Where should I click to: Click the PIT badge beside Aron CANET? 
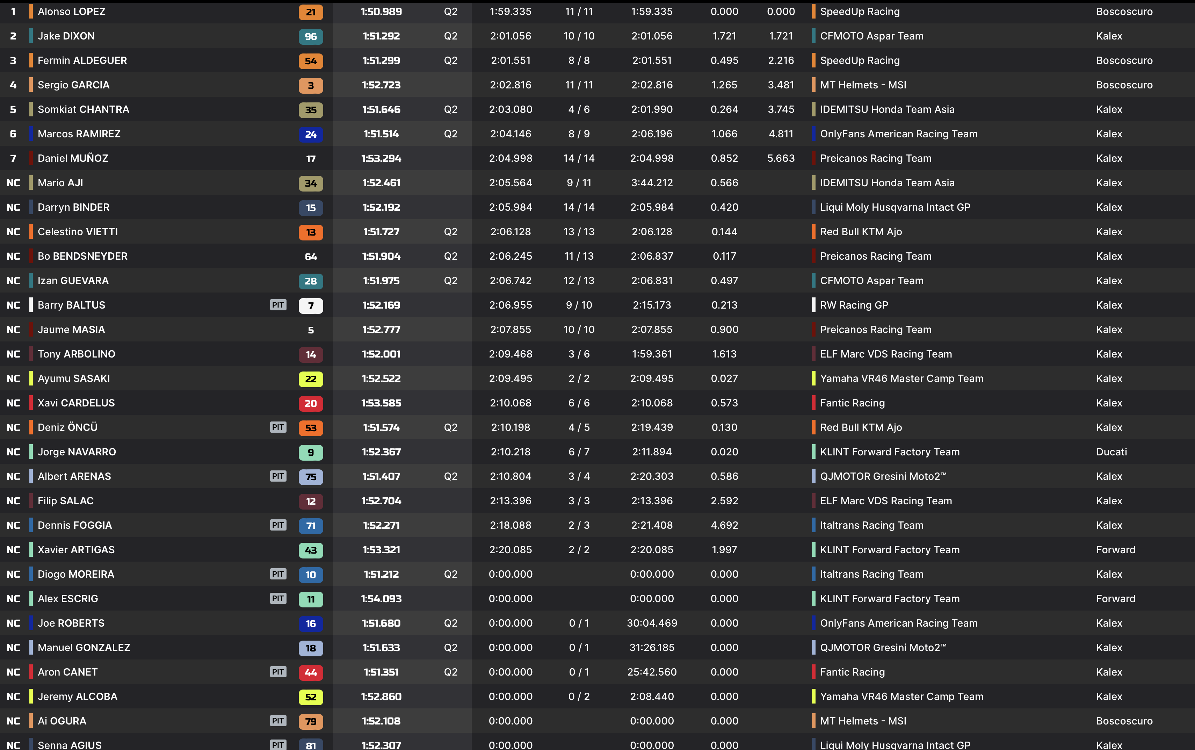pyautogui.click(x=278, y=672)
